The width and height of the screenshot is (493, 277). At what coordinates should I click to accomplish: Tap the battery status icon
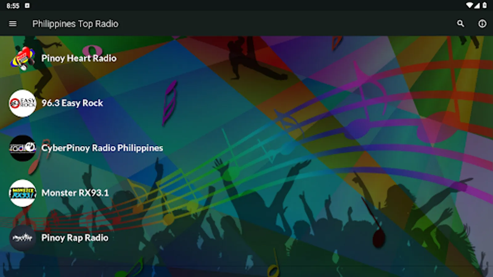485,5
